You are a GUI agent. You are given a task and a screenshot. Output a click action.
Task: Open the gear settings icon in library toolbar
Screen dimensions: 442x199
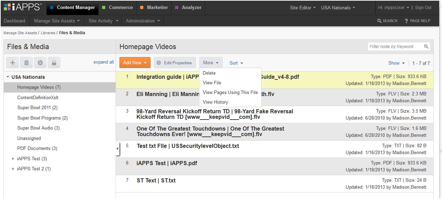[x=40, y=63]
